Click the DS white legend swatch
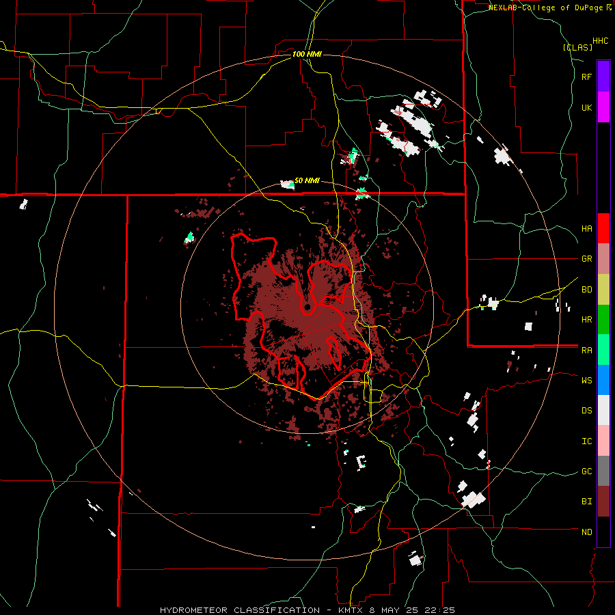This screenshot has width=615, height=615. pyautogui.click(x=603, y=410)
